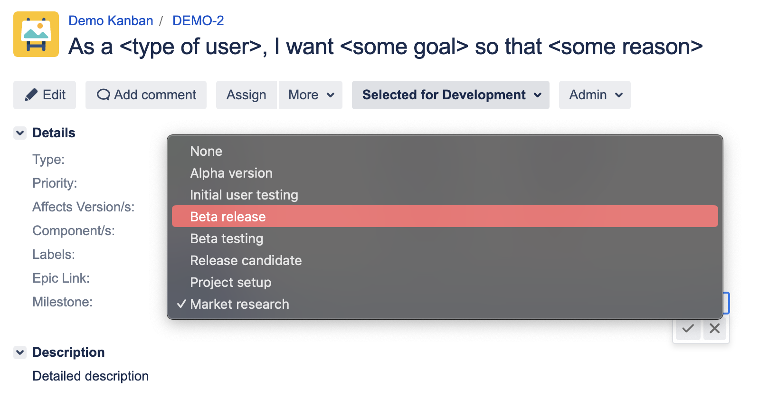Choose Beta testing milestone option
759x400 pixels.
(x=227, y=238)
